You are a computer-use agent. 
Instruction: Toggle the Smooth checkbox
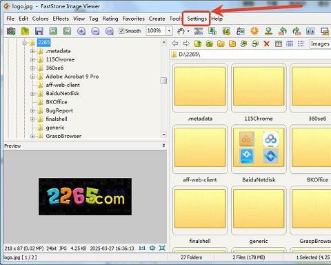point(121,30)
